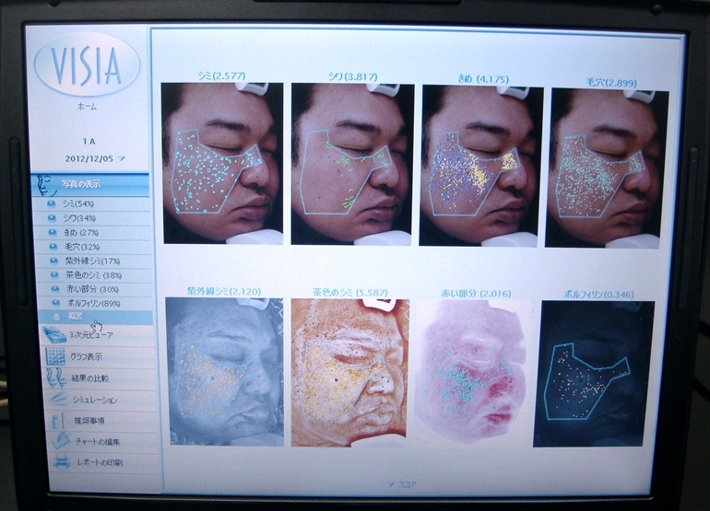Click the 茶色のシミ (5.587) heading
Viewport: 710px width, 511px height.
click(350, 293)
